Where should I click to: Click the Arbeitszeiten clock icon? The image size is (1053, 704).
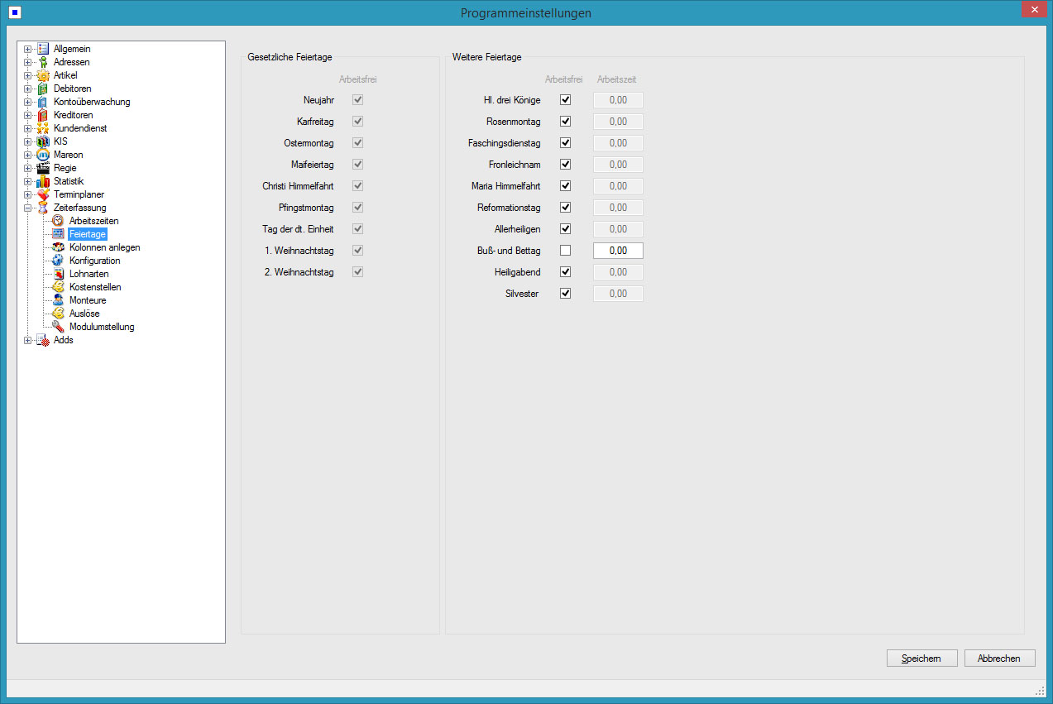click(x=58, y=221)
